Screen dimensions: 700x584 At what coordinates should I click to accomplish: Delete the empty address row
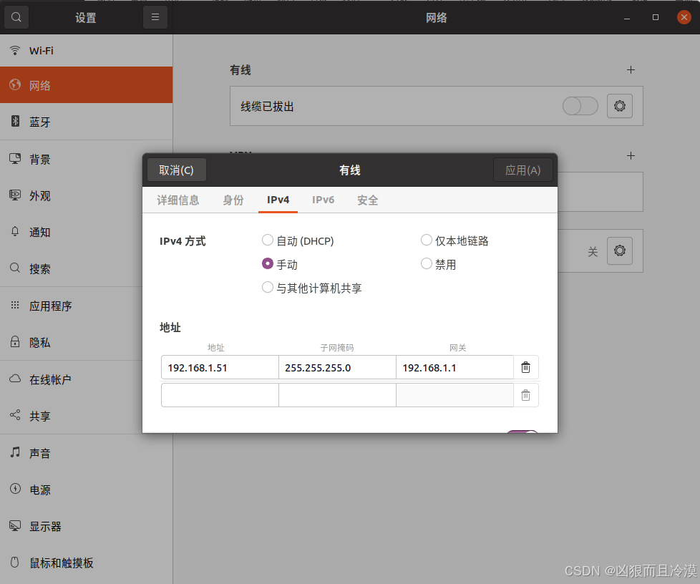[x=526, y=395]
